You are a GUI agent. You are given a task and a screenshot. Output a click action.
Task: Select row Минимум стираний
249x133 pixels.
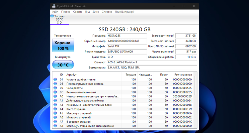123,117
